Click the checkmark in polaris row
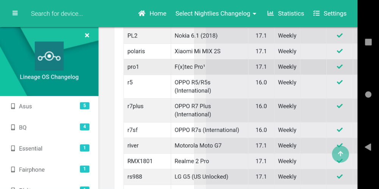The image size is (379, 189). click(340, 51)
